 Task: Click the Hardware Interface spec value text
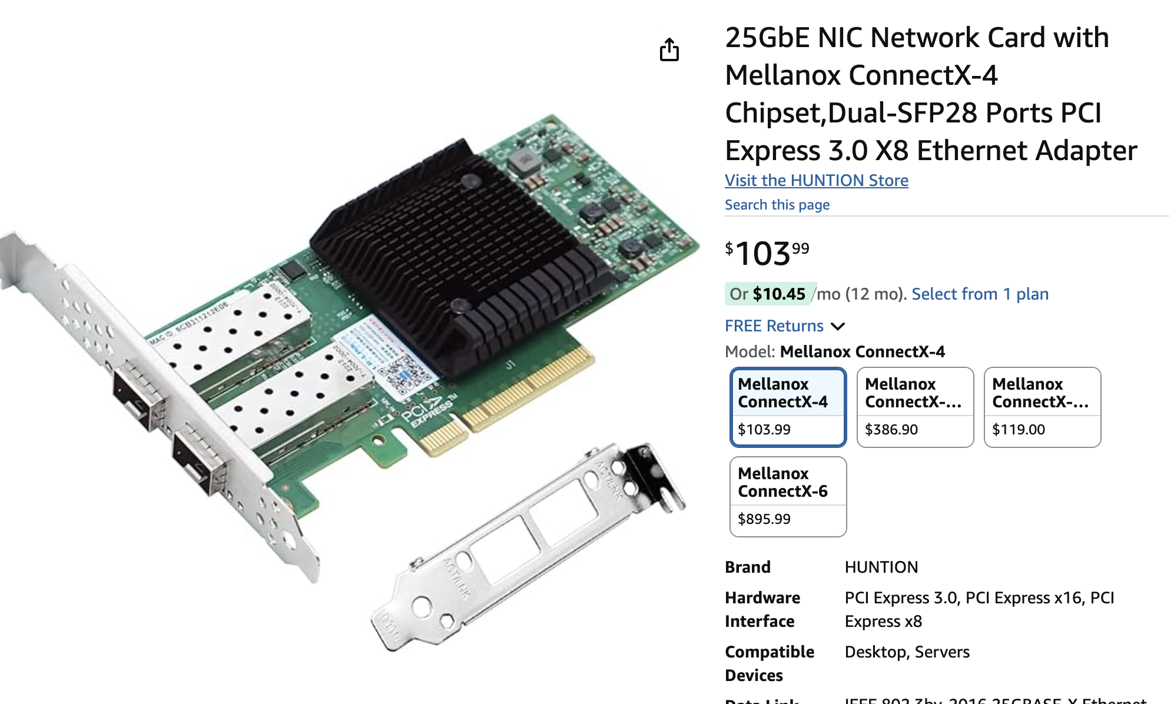[x=979, y=609]
